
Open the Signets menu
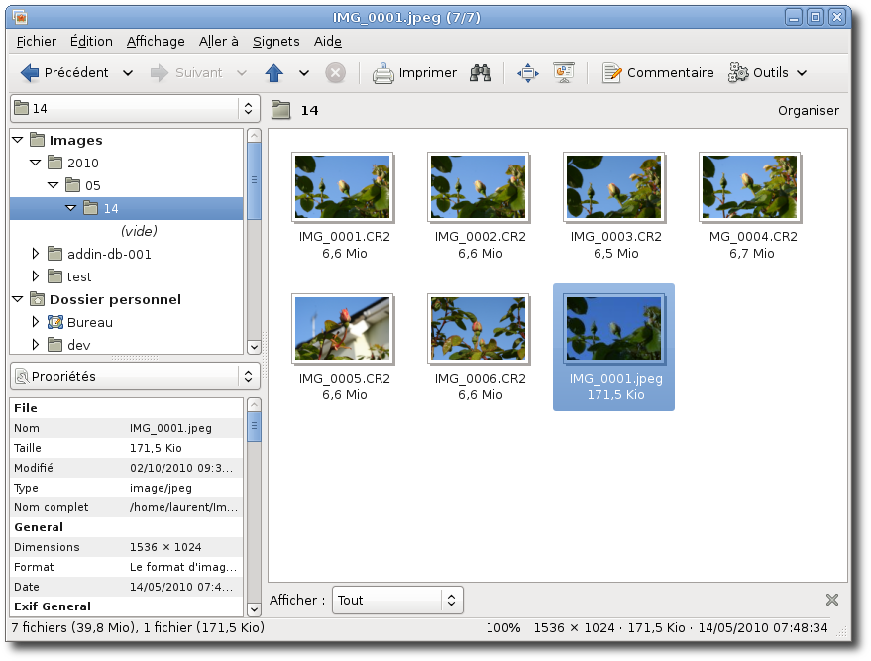point(275,41)
